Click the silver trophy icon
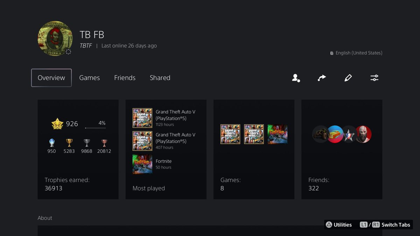The height and width of the screenshot is (236, 420). tap(87, 143)
